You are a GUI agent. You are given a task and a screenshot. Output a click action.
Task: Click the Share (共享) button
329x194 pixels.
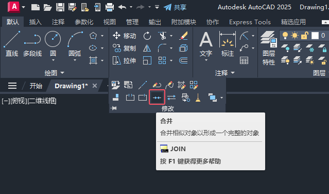click(175, 7)
